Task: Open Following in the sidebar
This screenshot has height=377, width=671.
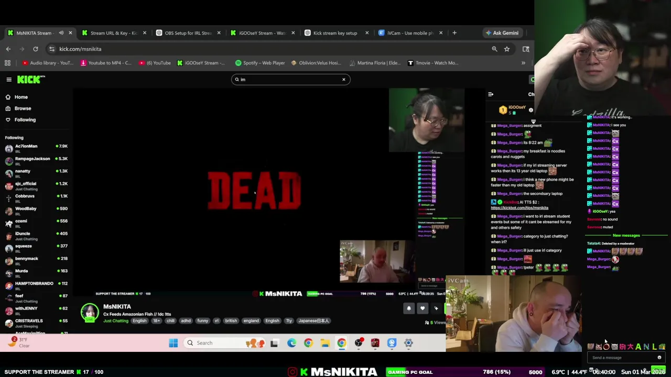Action: [x=25, y=120]
